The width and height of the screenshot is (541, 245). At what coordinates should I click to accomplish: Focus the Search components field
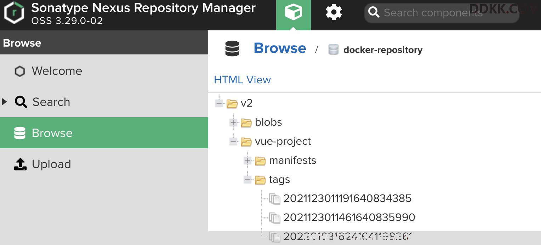[x=442, y=13]
